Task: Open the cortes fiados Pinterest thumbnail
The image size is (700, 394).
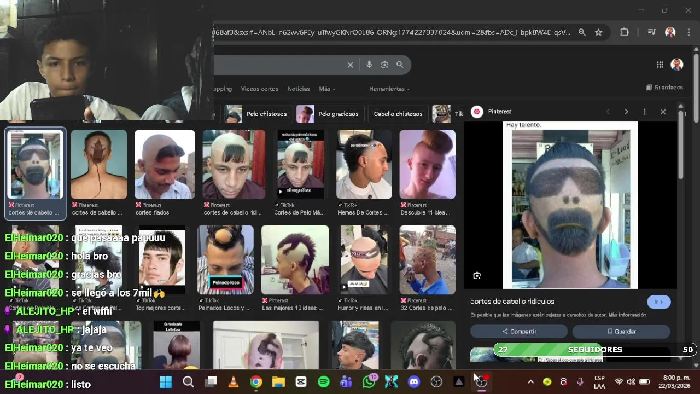Action: (x=165, y=164)
